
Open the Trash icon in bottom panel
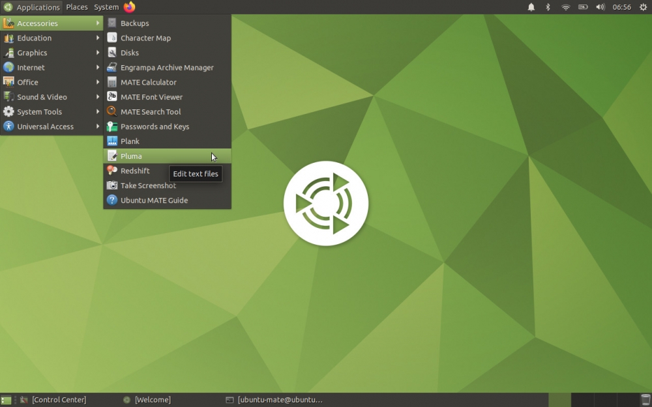coord(645,400)
